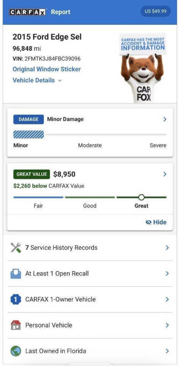Click the Great value slider marker

click(141, 197)
